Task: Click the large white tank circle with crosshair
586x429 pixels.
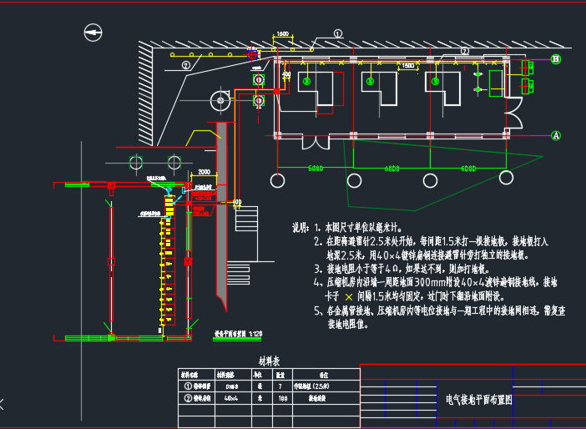Action: 220,100
